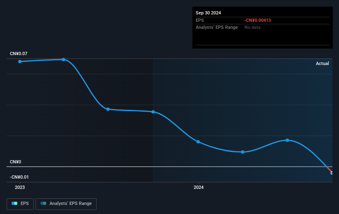Click the -CN¥0.01 y-axis label
The height and width of the screenshot is (214, 339).
click(x=19, y=177)
